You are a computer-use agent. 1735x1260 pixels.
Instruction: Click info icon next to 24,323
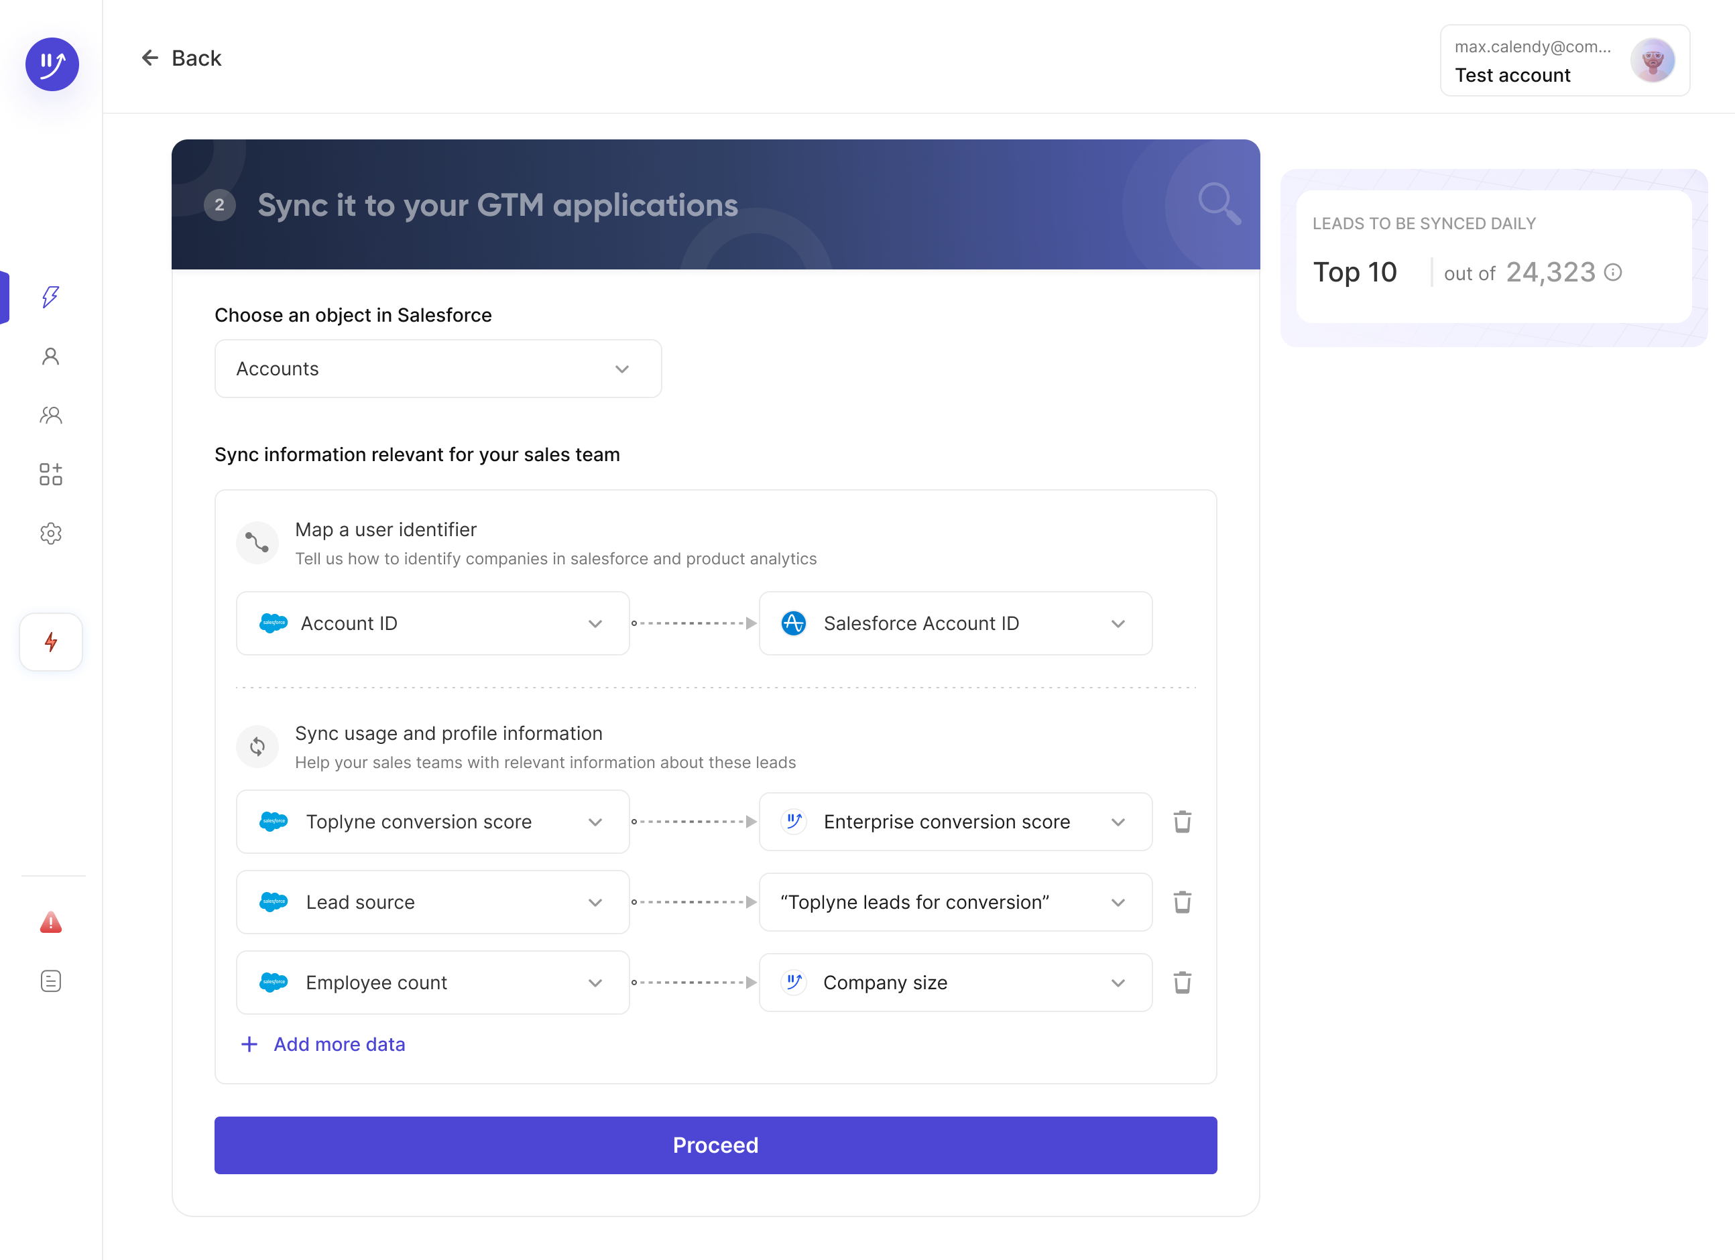click(1612, 273)
